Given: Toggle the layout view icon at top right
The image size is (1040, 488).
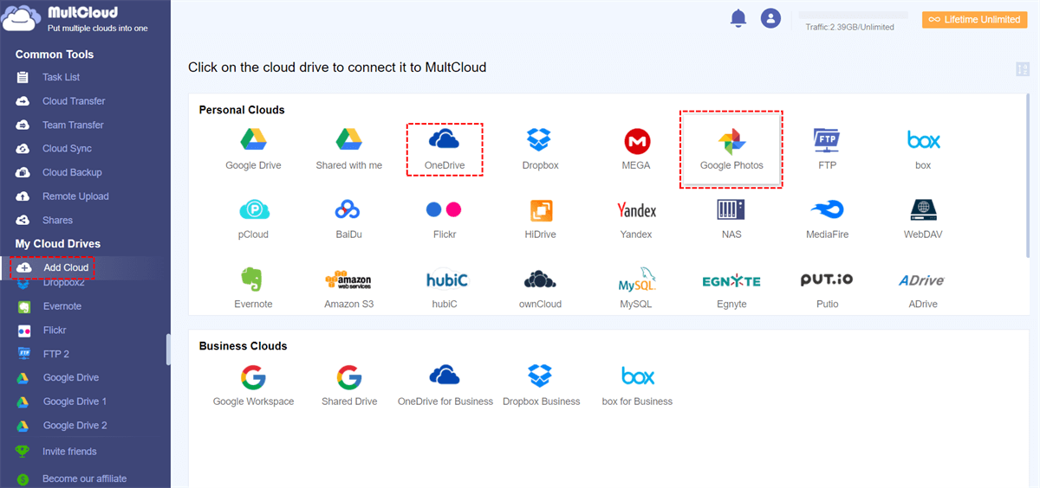Looking at the screenshot, I should (1022, 69).
